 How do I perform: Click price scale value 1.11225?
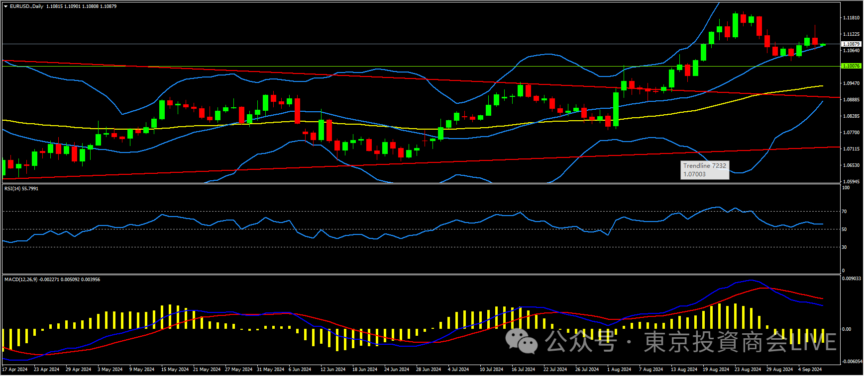coord(851,34)
